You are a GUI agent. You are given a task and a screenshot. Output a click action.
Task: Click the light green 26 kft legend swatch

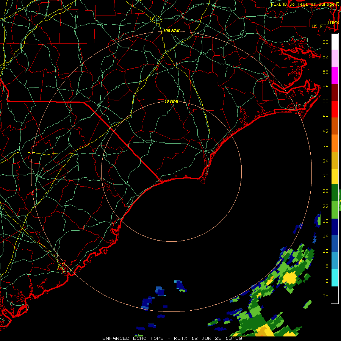click(335, 210)
